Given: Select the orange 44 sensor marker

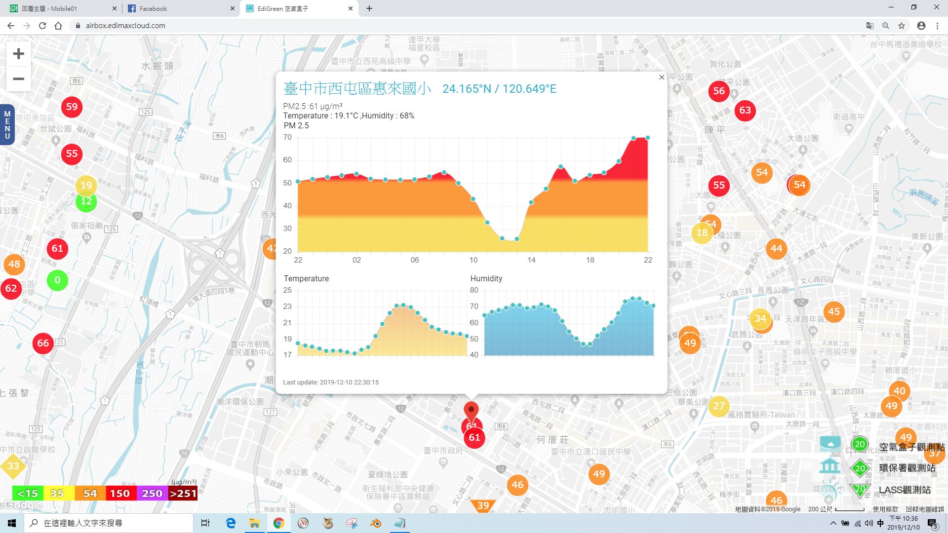Looking at the screenshot, I should (x=776, y=248).
